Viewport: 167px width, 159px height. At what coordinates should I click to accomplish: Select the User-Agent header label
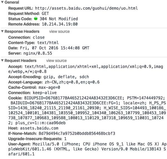(x=19, y=144)
